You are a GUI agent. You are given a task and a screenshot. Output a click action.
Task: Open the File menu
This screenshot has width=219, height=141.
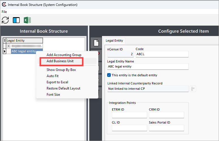tap(4, 12)
